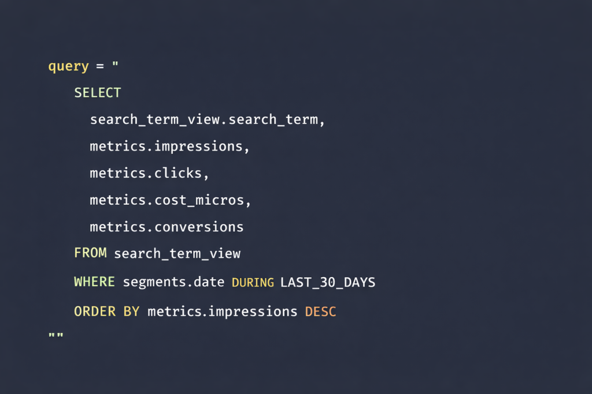Click the LAST_30_DAYS constant

328,282
